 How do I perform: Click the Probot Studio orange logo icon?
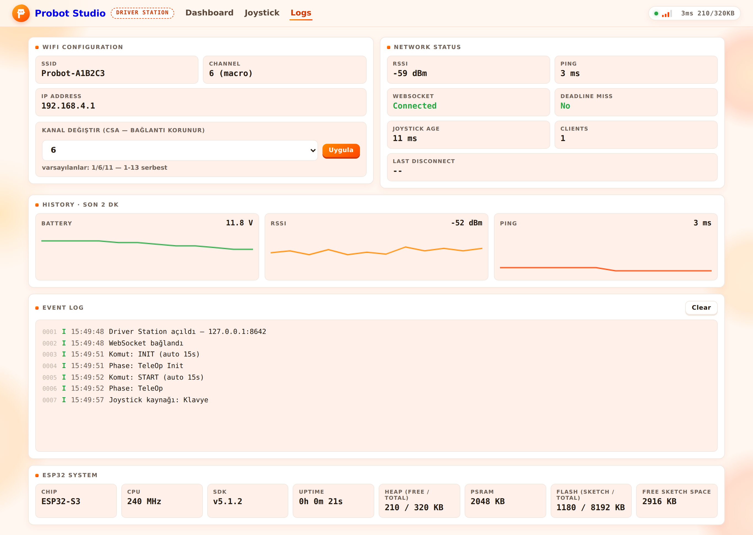(x=21, y=13)
